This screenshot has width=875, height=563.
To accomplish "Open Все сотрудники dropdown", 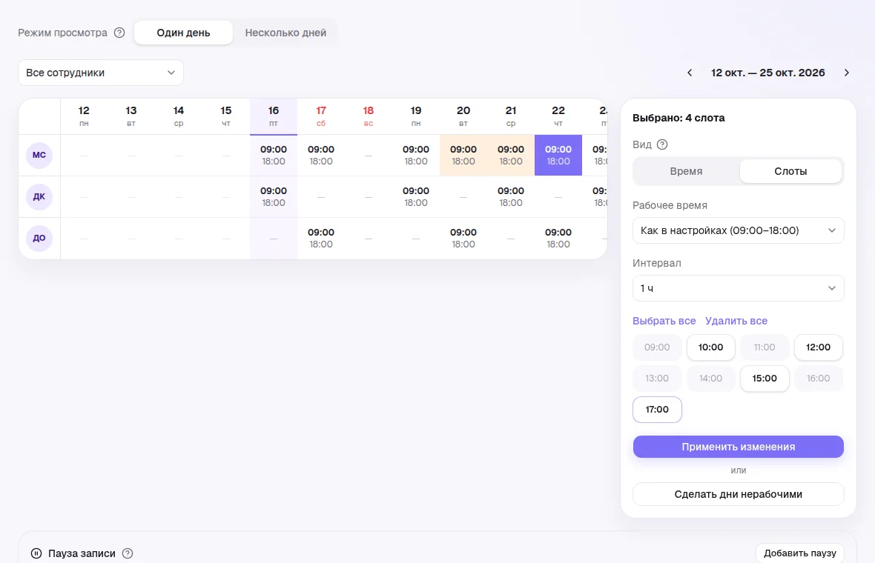I will pyautogui.click(x=101, y=73).
